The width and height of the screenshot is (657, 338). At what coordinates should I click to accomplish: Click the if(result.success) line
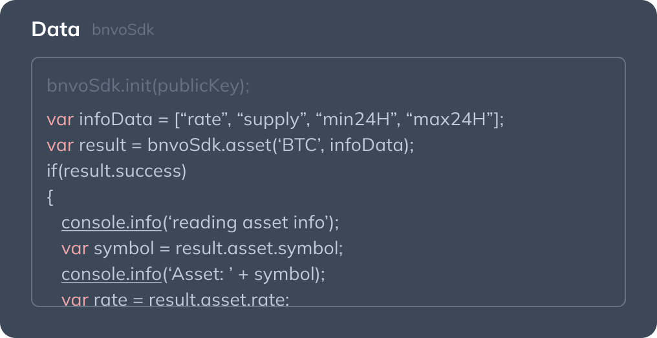pyautogui.click(x=116, y=171)
